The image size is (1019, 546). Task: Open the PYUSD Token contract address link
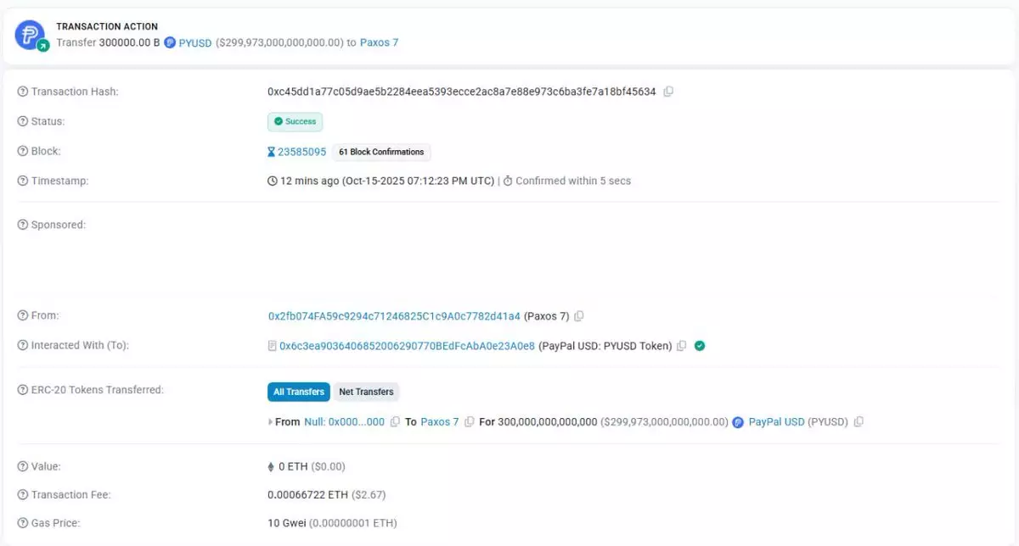[x=407, y=346]
